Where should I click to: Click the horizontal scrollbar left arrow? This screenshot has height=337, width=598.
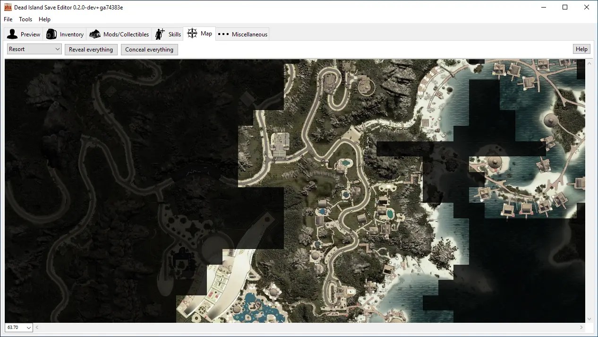point(37,328)
